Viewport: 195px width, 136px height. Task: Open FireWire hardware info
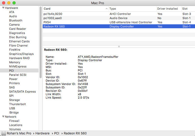[x=15, y=50]
